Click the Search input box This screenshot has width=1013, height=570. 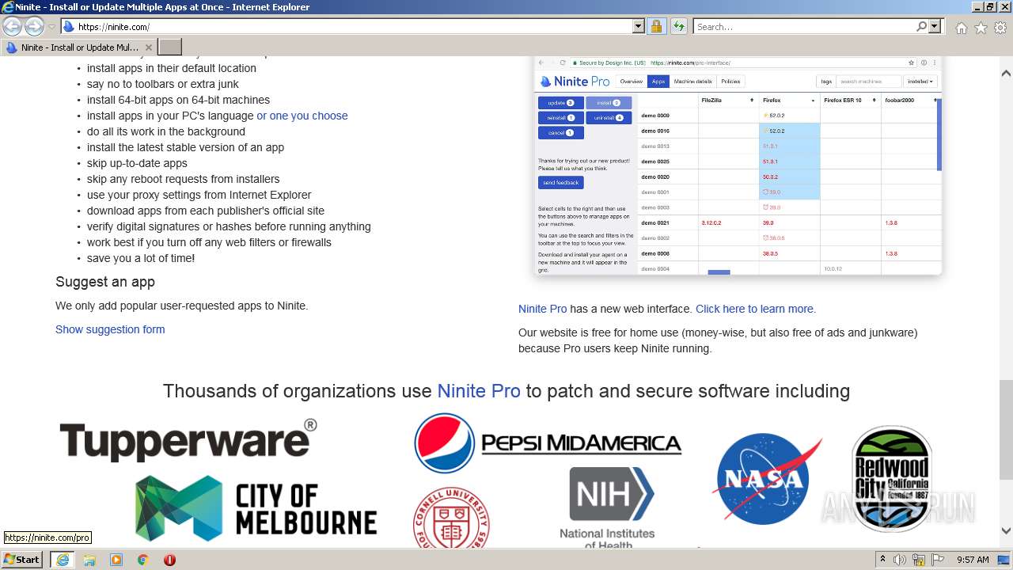pyautogui.click(x=804, y=26)
